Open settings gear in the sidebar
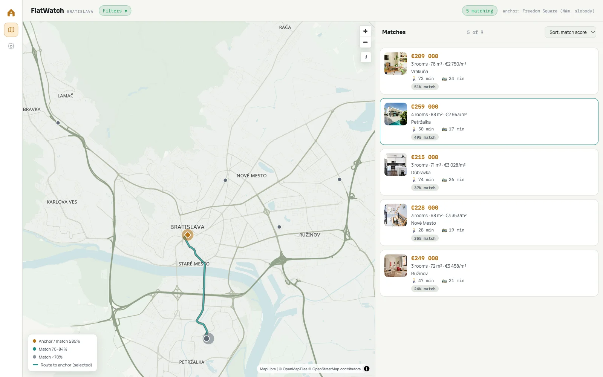This screenshot has width=603, height=377. (11, 46)
